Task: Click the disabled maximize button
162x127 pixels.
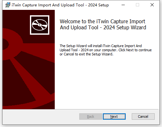Action: 137,5
